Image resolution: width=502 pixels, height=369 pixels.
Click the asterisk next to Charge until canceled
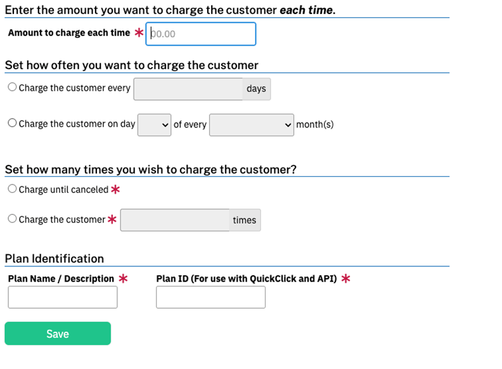(x=115, y=189)
